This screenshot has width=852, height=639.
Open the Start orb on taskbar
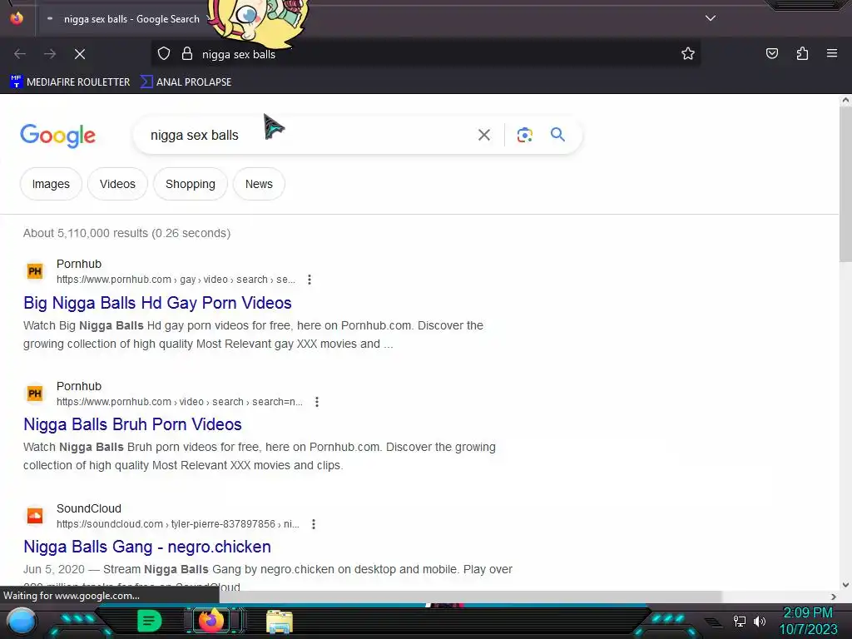click(x=22, y=622)
